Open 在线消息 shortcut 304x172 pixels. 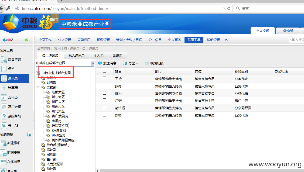11,162
